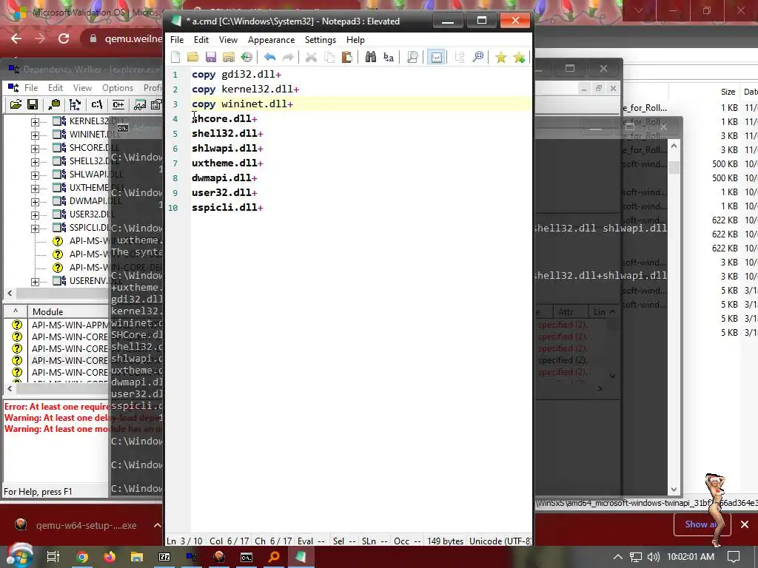Image resolution: width=758 pixels, height=568 pixels.
Task: Expand the USER32.DLL tree node
Action: [36, 215]
